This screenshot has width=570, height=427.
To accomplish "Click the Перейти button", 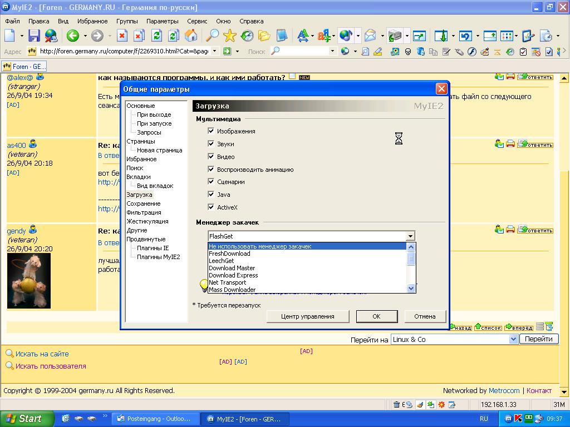I will pyautogui.click(x=539, y=339).
